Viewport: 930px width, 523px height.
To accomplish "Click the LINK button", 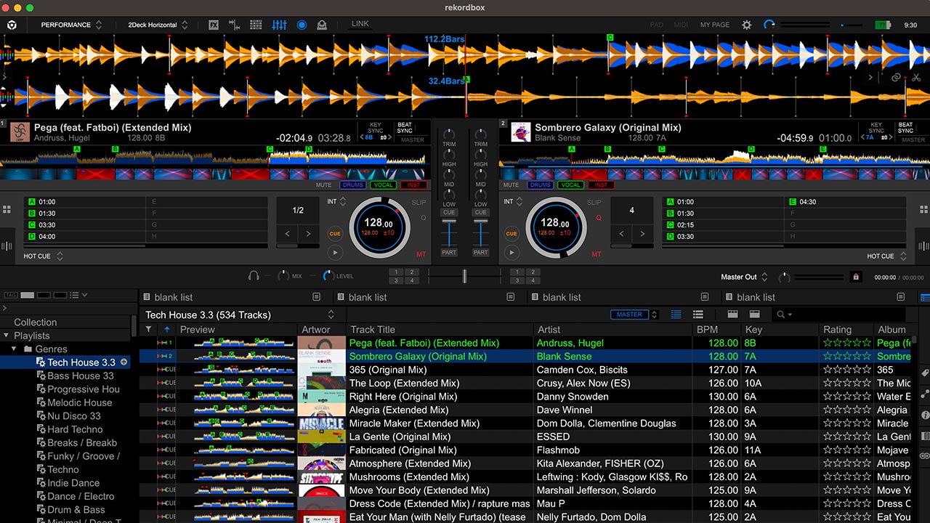I will pyautogui.click(x=360, y=24).
